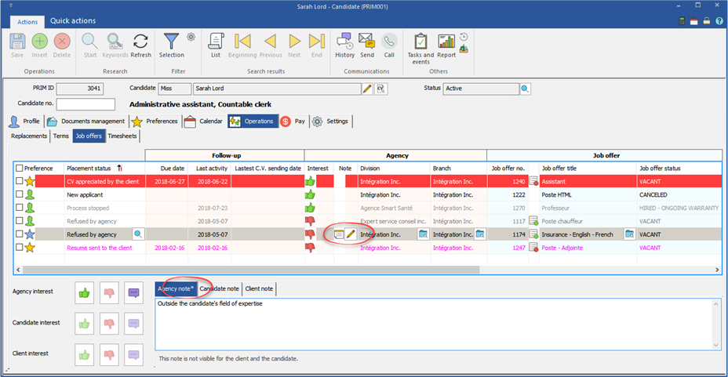Sort by the Placement status column
This screenshot has width=728, height=377.
click(x=89, y=168)
